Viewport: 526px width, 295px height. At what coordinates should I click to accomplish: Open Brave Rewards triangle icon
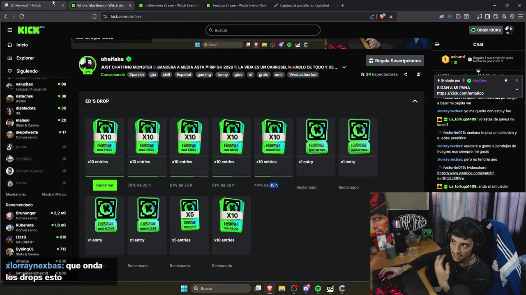point(391,16)
